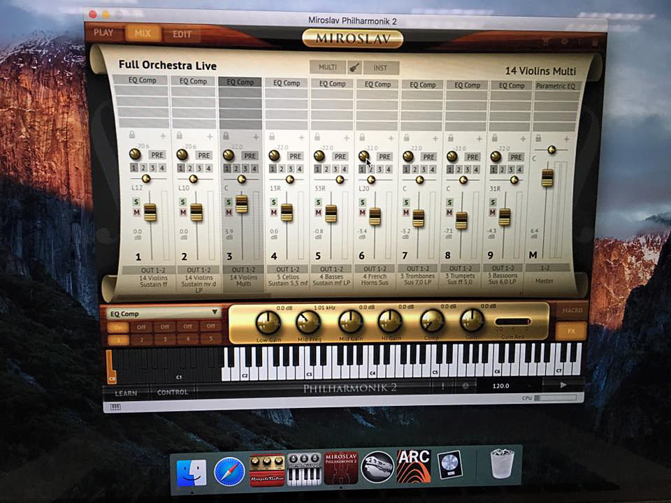Open OUT 1-2 selector on channel 7

(x=418, y=268)
